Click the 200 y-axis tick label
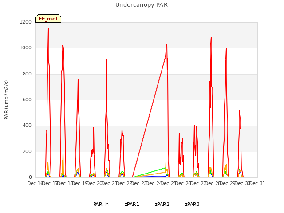284x213 pixels. coord(27,151)
